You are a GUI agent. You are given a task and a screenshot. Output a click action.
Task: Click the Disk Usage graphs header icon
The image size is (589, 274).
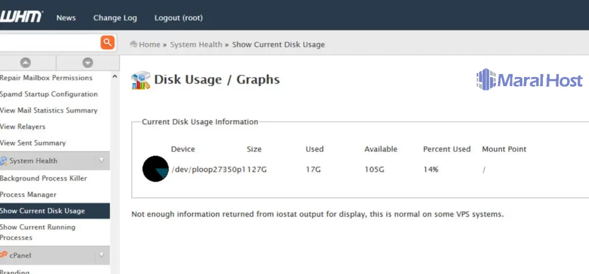tap(140, 80)
